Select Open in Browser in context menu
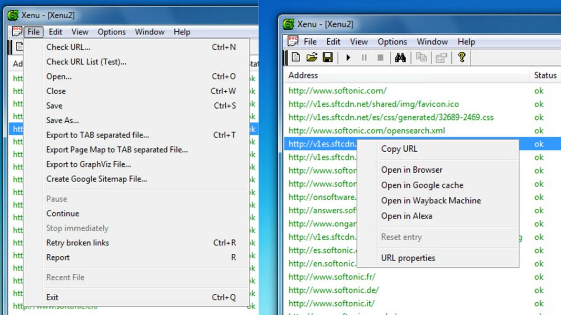The image size is (561, 315). point(438,170)
